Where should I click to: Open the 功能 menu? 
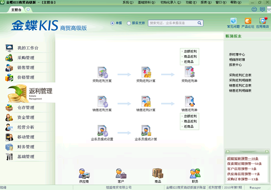pos(191,2)
